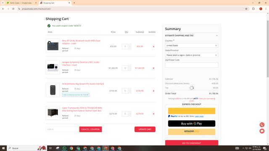The image size is (269, 151).
Task: Click the Order Total amount $1,766.96
Action: (214, 94)
